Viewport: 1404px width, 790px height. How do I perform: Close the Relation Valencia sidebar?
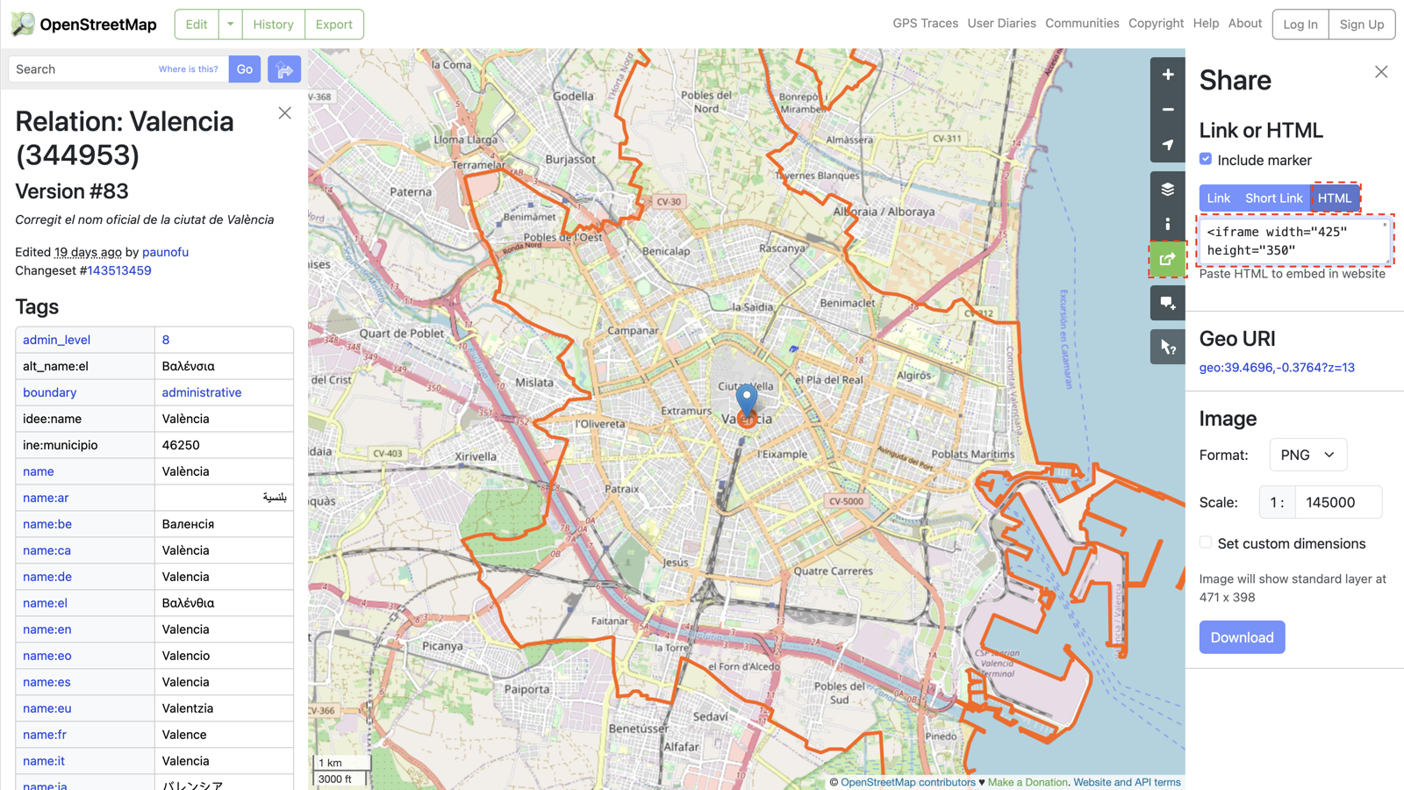point(284,113)
